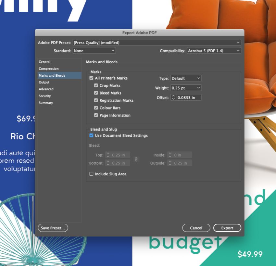
Task: Go to the Output section
Action: point(59,82)
